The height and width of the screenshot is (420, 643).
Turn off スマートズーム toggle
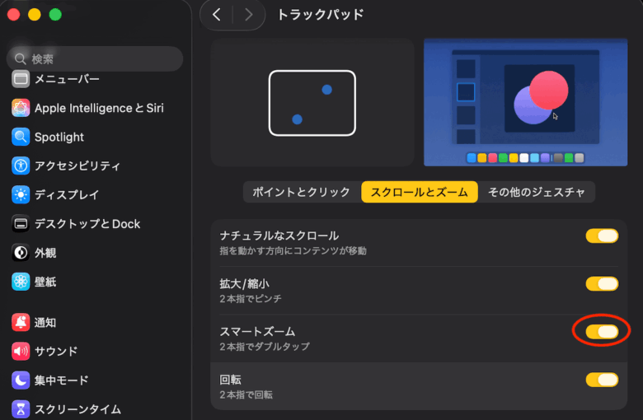click(x=602, y=332)
